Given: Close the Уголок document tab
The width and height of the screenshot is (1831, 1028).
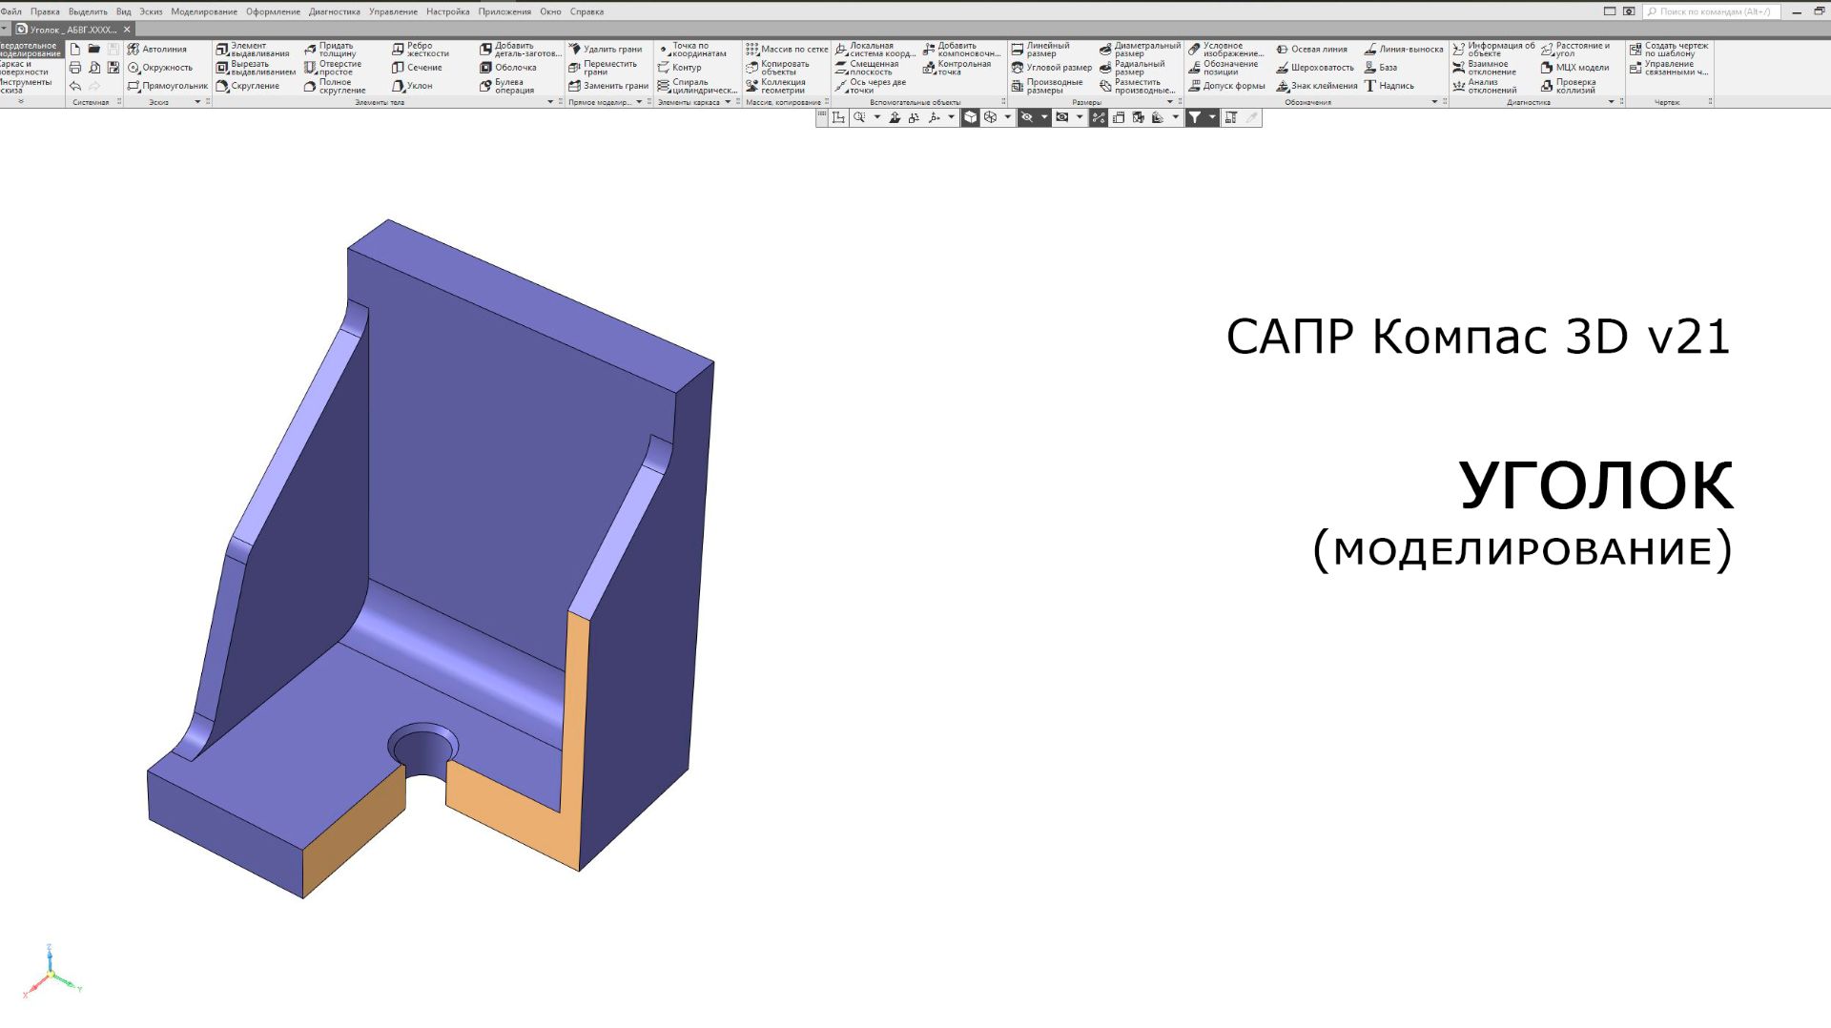Looking at the screenshot, I should point(127,30).
